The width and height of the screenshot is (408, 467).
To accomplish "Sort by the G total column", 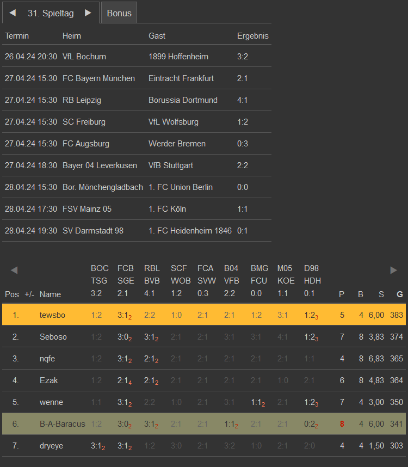I will click(400, 294).
